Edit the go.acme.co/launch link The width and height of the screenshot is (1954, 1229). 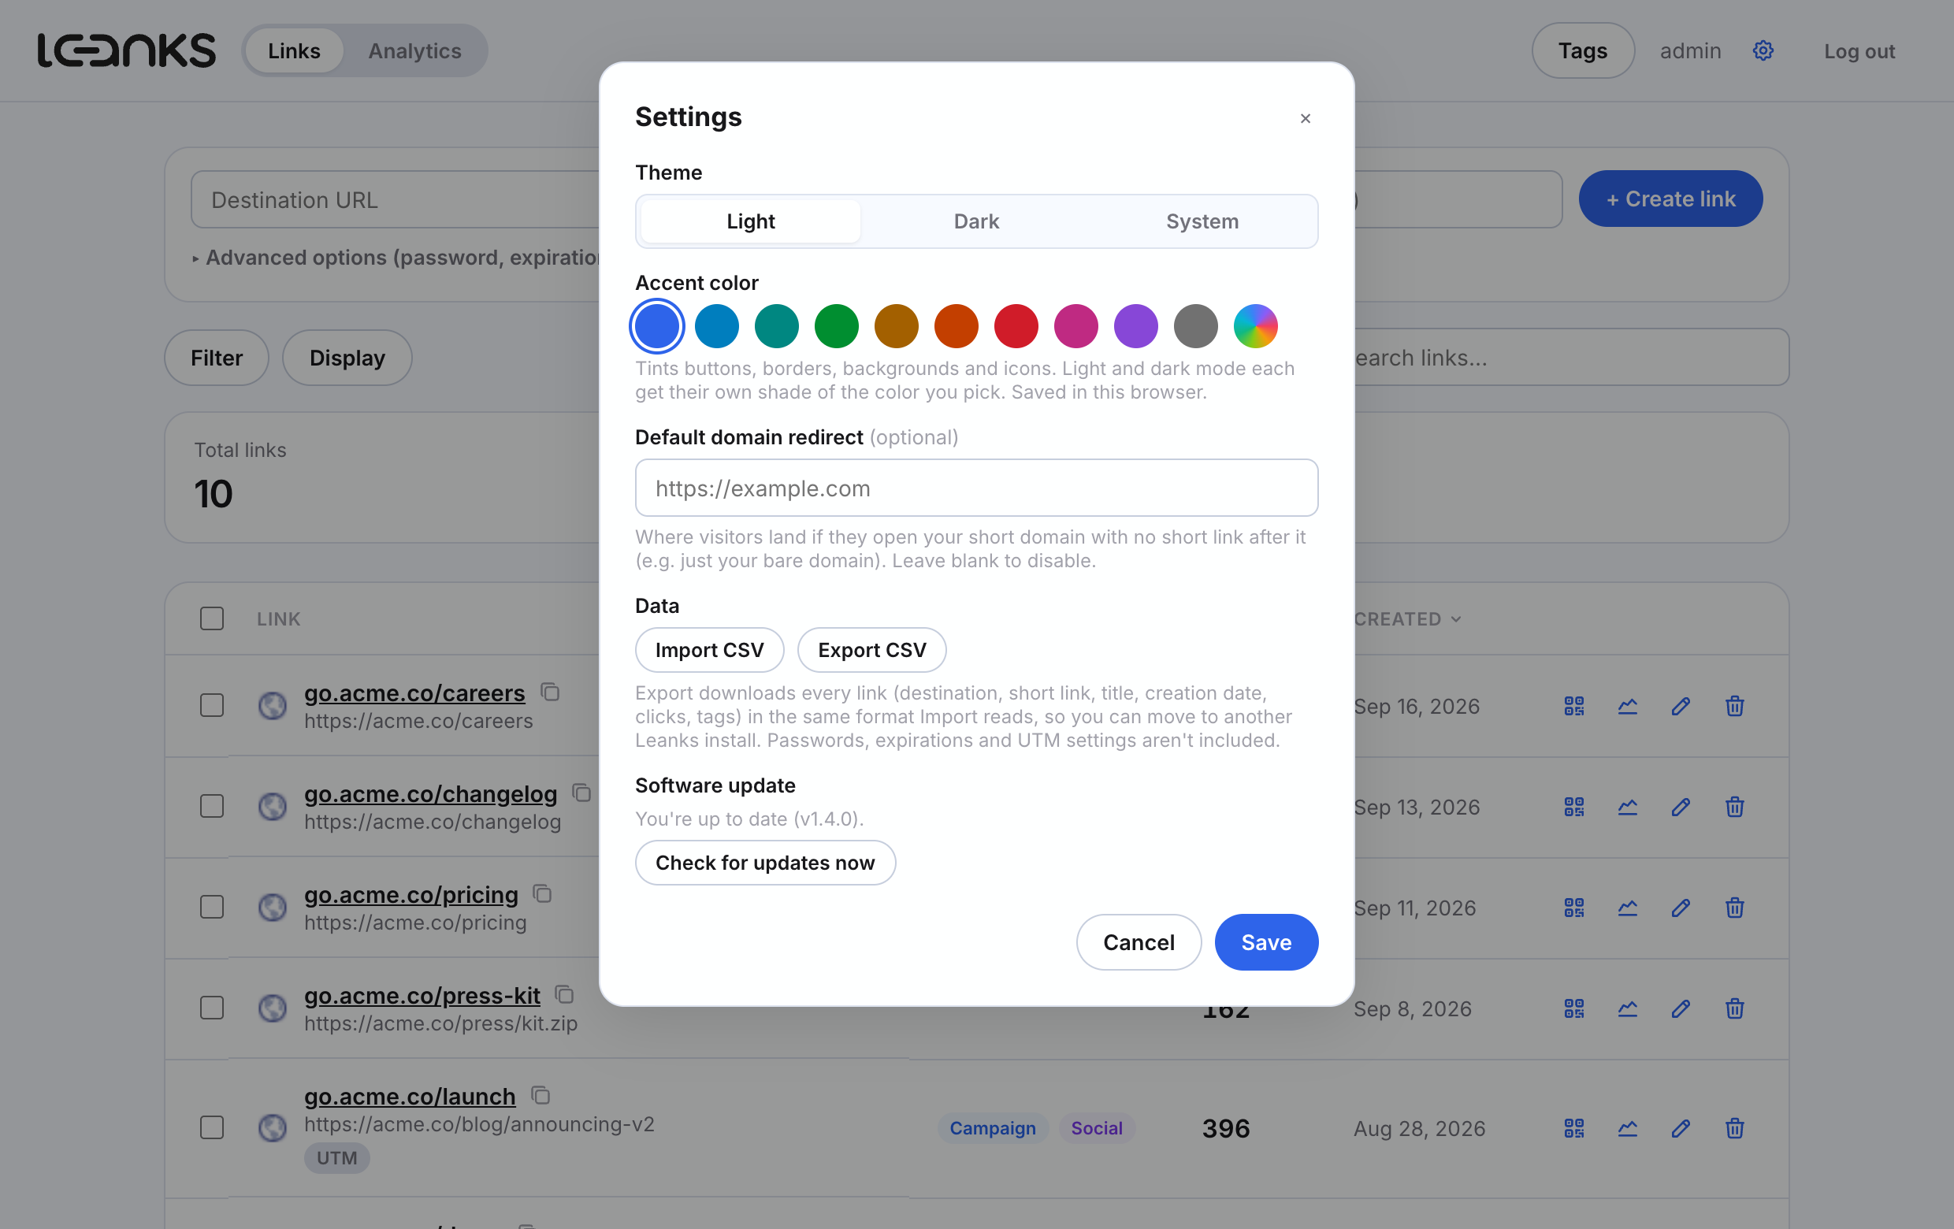[x=1681, y=1127]
